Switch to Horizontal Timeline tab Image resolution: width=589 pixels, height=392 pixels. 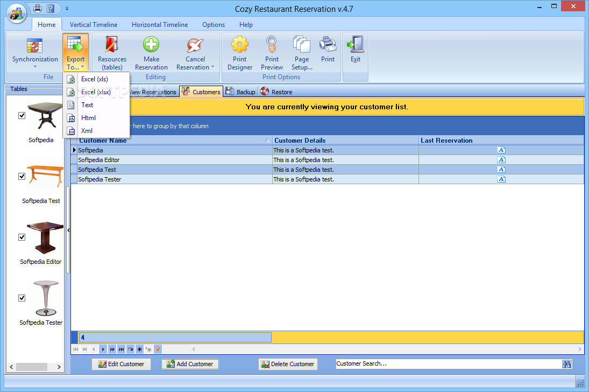pyautogui.click(x=160, y=24)
